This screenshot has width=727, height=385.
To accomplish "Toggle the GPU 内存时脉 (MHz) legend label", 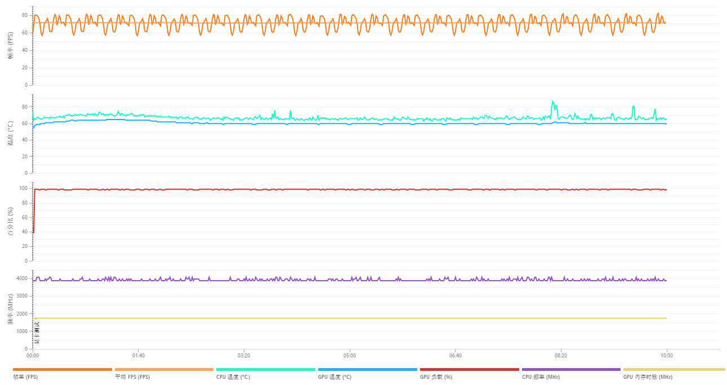I will click(x=648, y=377).
